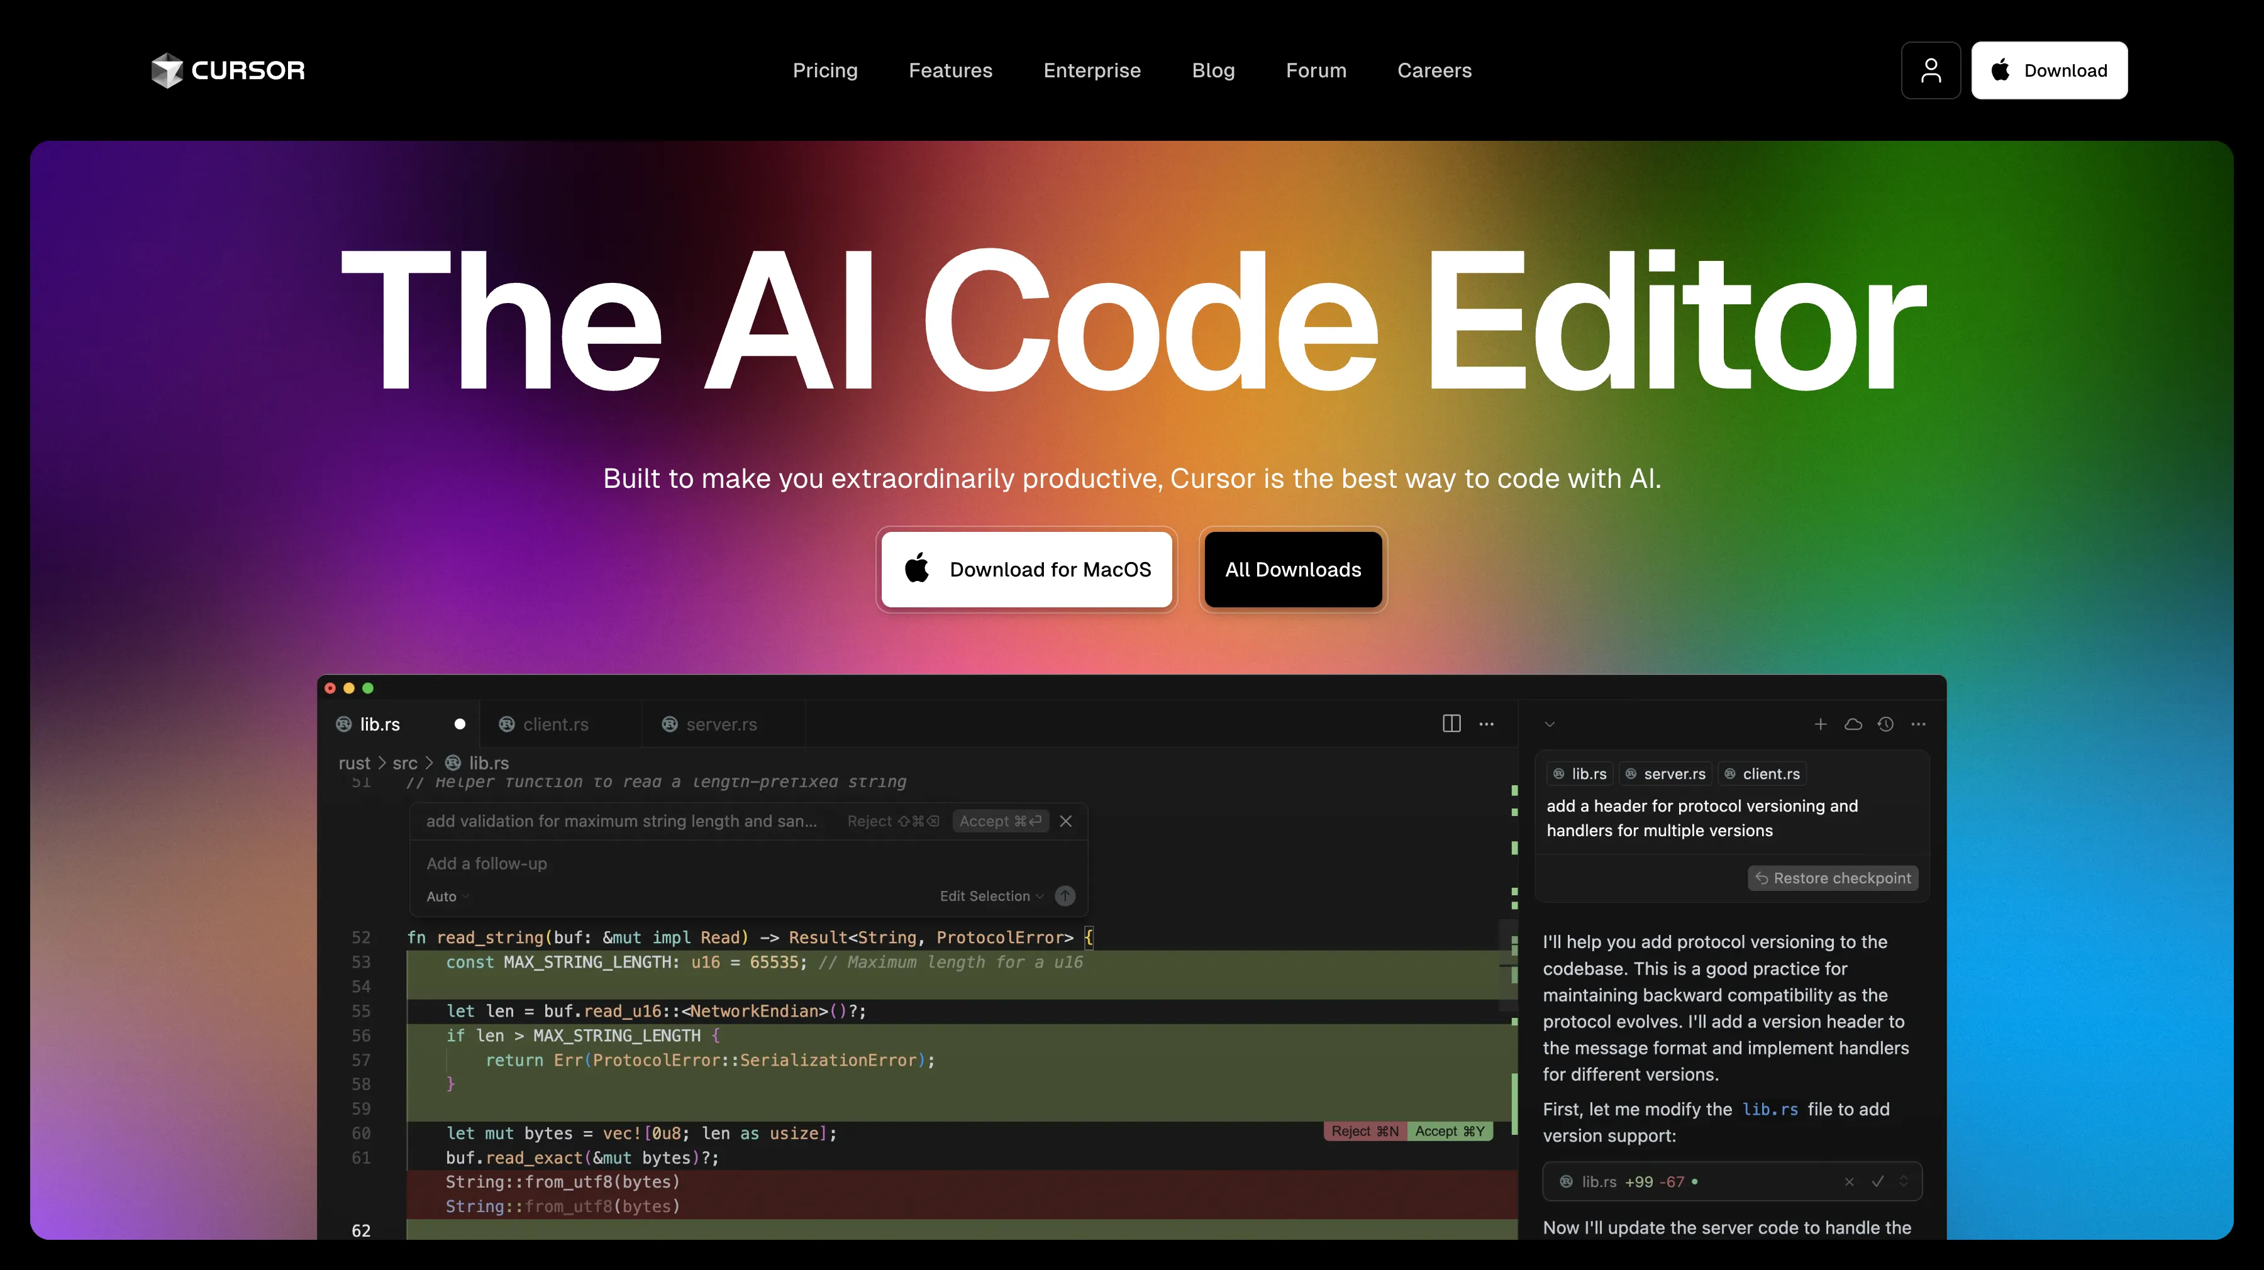Close the inline edit prompt with X
This screenshot has height=1270, width=2264.
[x=1065, y=821]
